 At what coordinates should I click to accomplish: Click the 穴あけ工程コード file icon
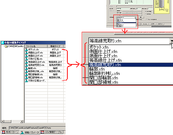(x=27, y=80)
